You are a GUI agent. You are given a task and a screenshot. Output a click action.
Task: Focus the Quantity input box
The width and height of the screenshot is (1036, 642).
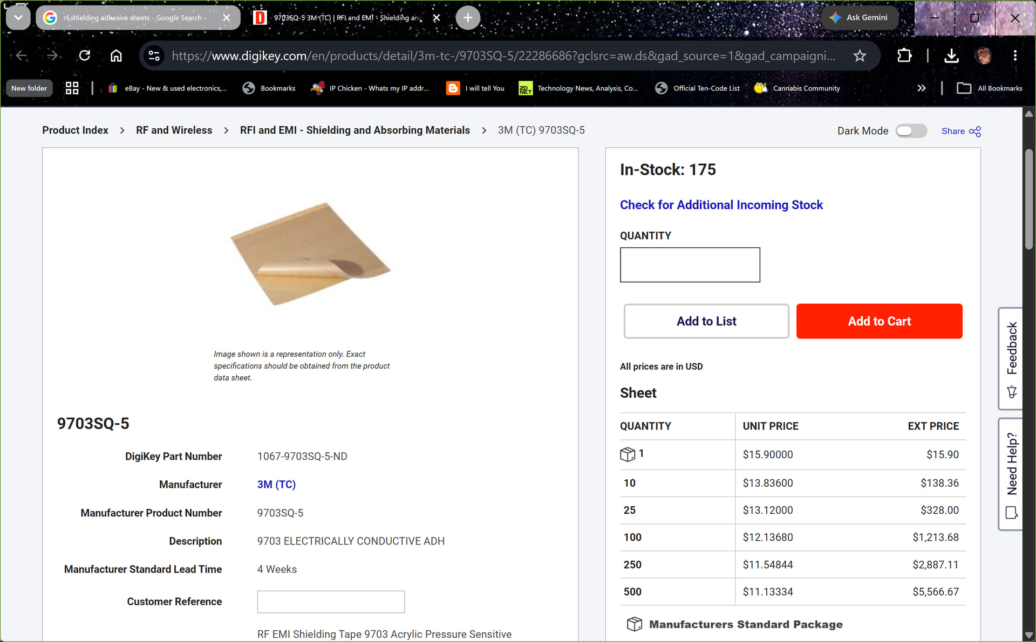(690, 265)
